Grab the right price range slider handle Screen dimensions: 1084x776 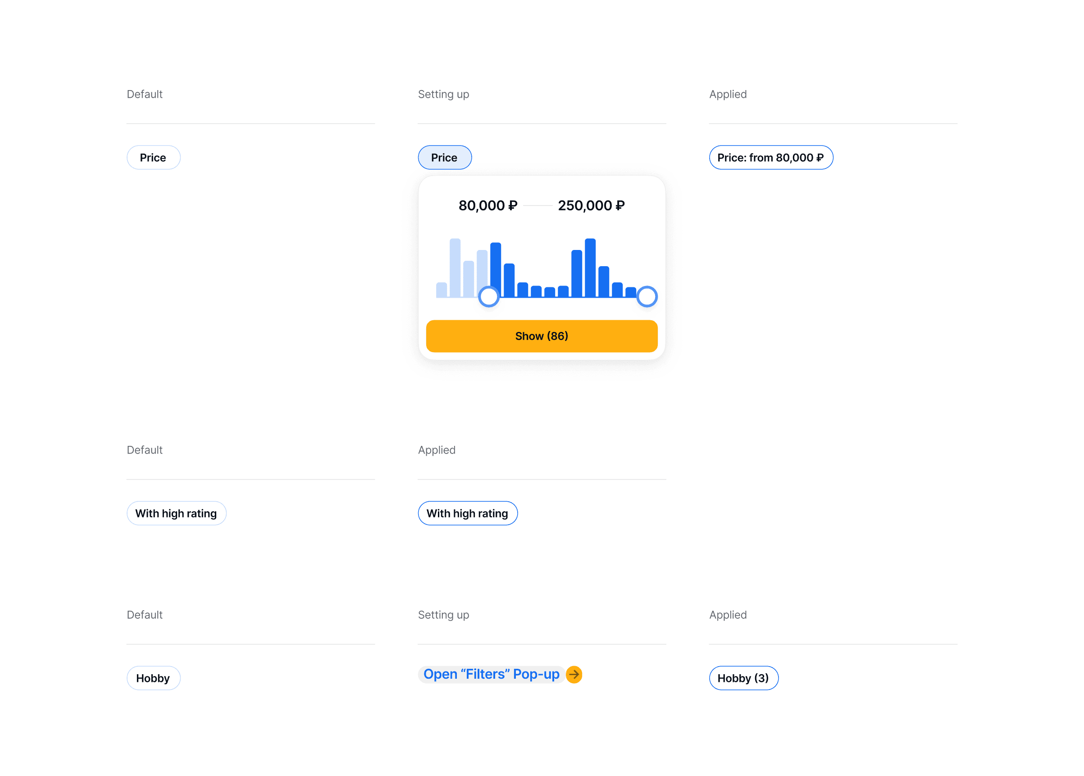647,297
